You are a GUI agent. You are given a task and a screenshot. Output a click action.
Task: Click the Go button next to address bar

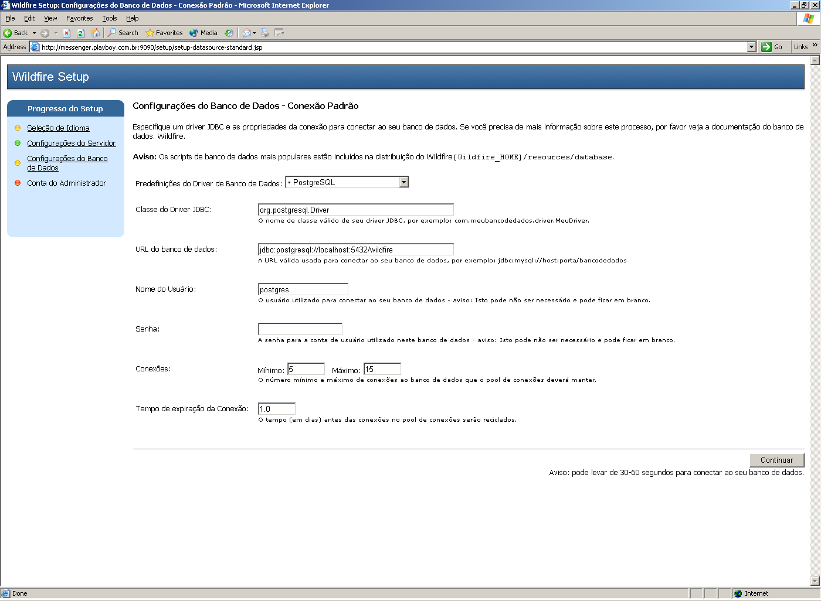772,47
